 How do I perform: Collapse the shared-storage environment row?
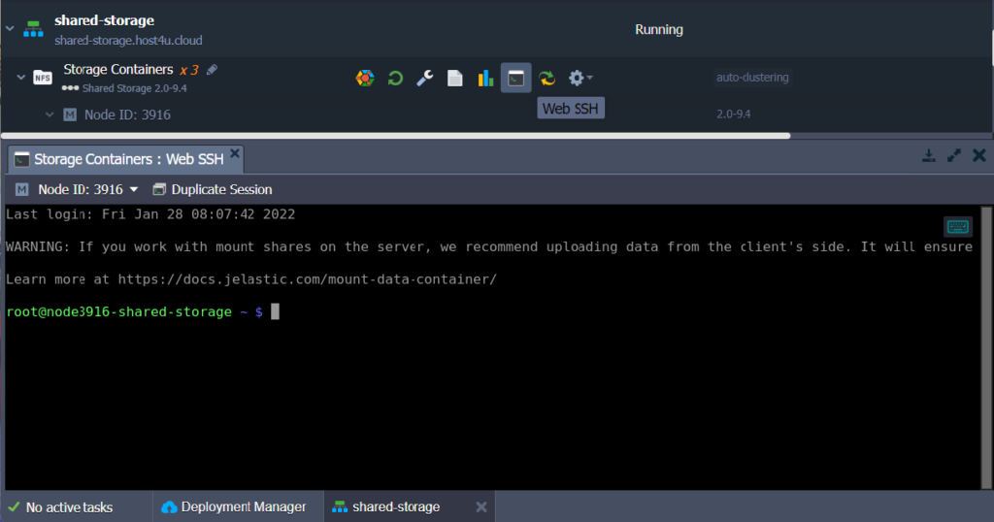(10, 28)
